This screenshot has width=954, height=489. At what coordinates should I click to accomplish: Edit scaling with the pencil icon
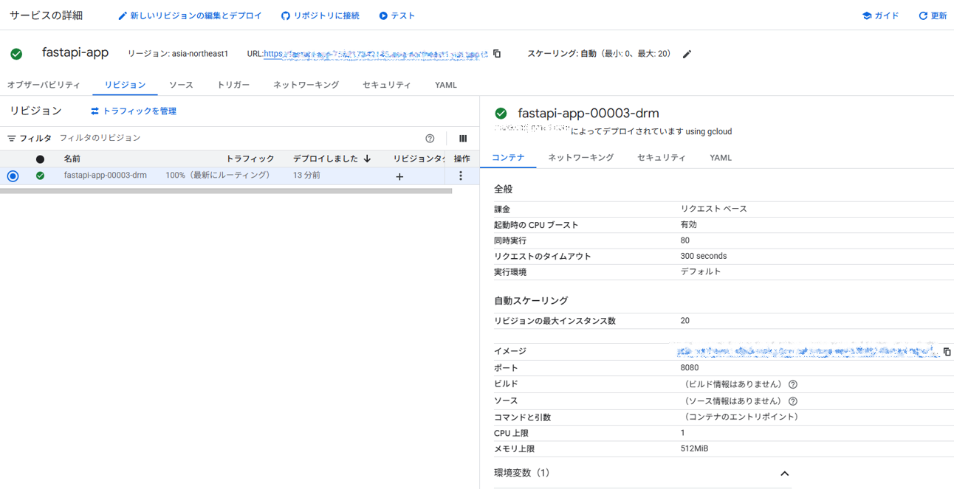point(687,54)
